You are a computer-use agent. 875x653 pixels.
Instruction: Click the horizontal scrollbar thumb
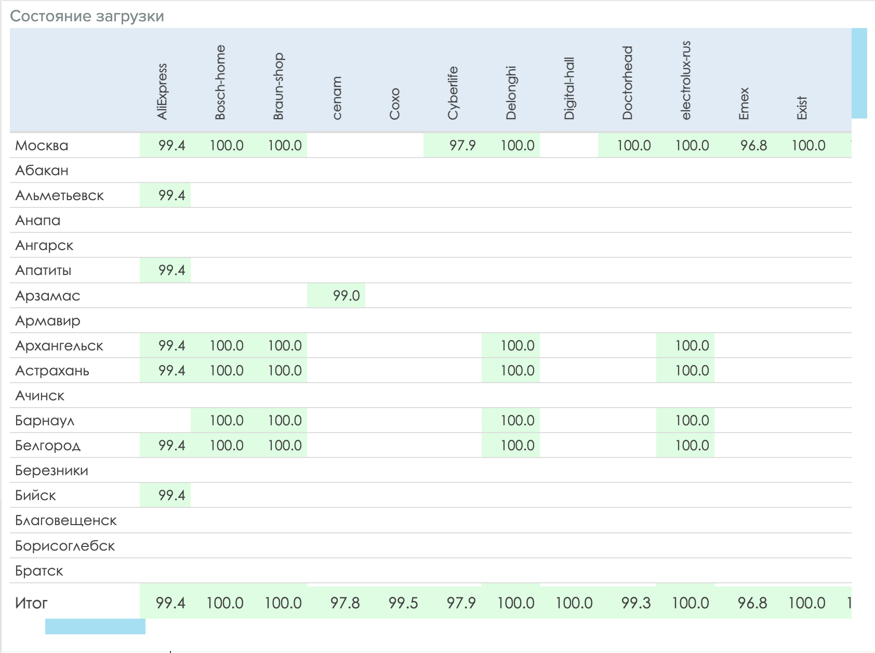click(95, 626)
